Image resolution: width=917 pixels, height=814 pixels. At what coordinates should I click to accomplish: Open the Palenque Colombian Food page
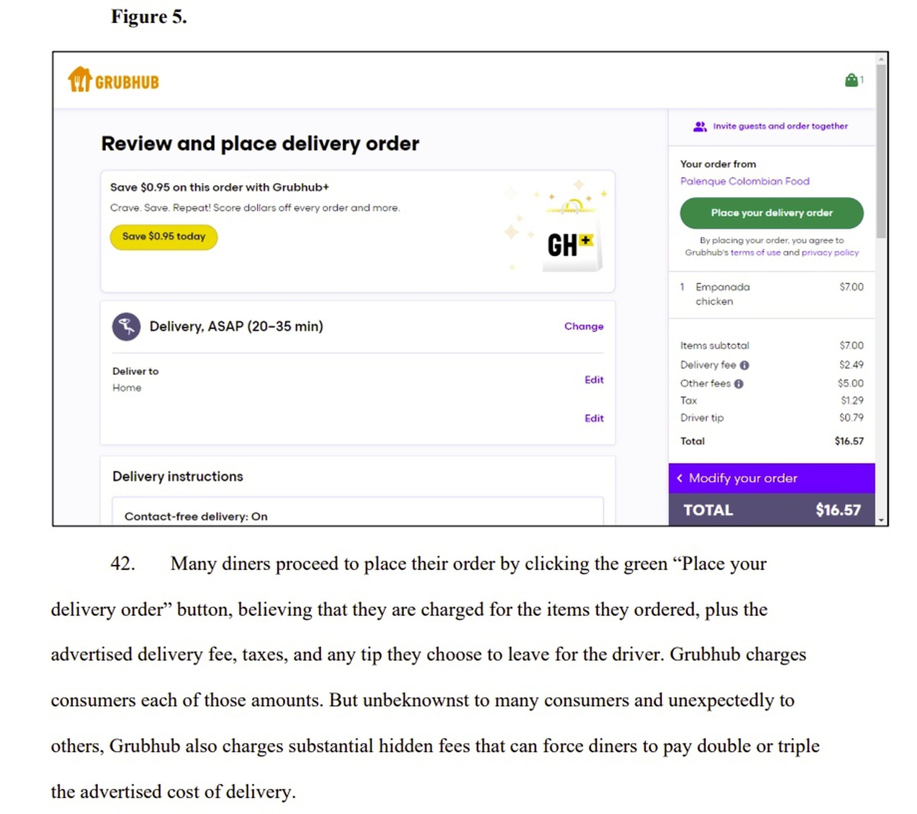(x=745, y=181)
